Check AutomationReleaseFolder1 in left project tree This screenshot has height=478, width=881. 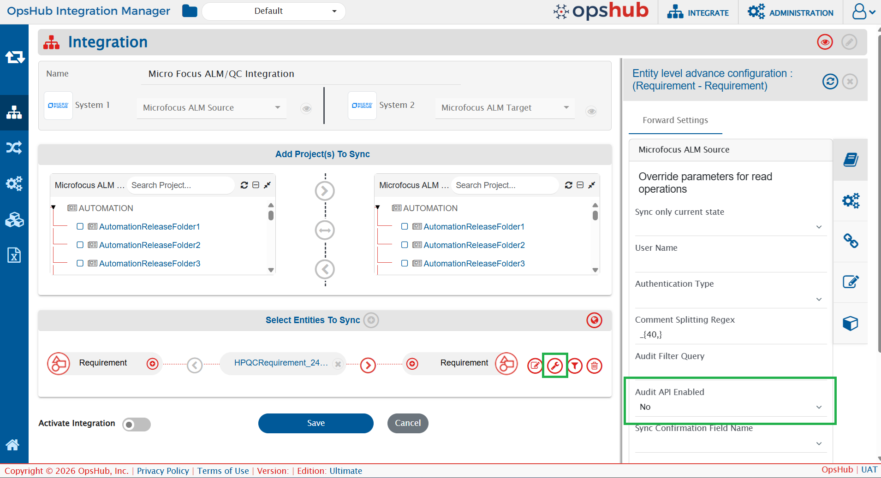(80, 226)
